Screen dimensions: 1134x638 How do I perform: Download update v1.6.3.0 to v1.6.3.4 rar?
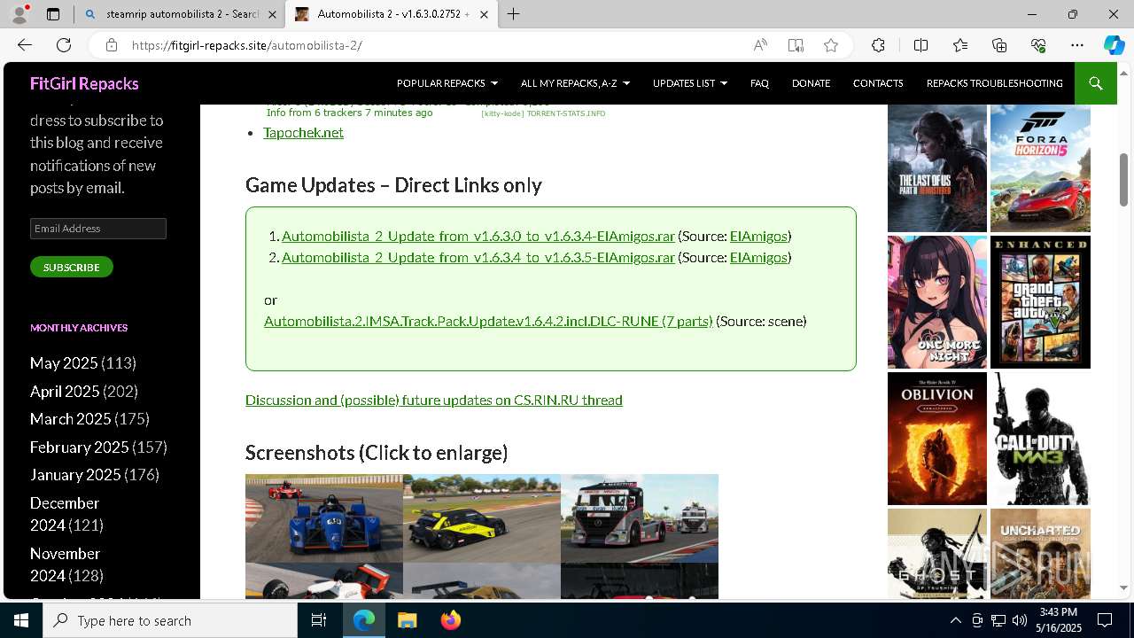tap(478, 236)
